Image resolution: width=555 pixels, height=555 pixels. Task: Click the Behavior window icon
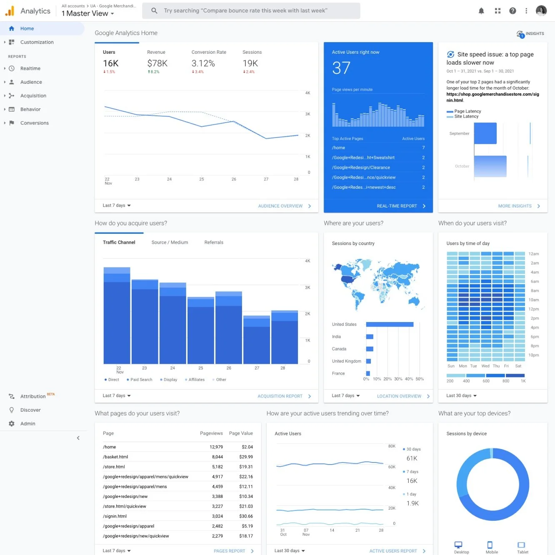click(x=12, y=109)
